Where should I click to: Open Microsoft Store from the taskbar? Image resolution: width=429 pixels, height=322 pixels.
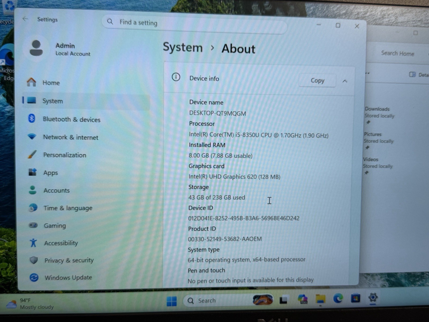[356, 298]
